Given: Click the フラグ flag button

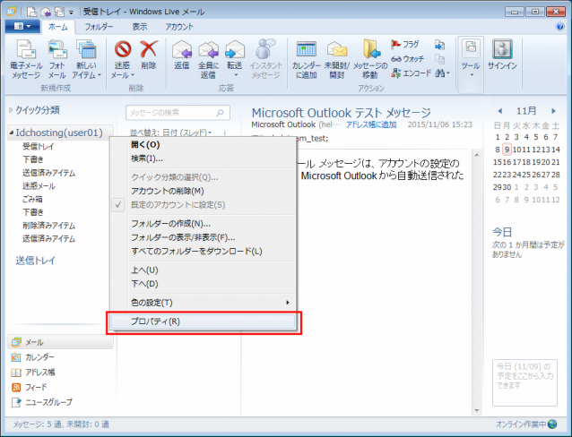Looking at the screenshot, I should 405,45.
